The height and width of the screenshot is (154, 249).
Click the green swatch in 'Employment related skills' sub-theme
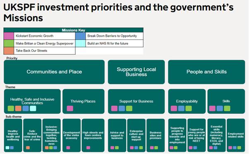click(239, 148)
